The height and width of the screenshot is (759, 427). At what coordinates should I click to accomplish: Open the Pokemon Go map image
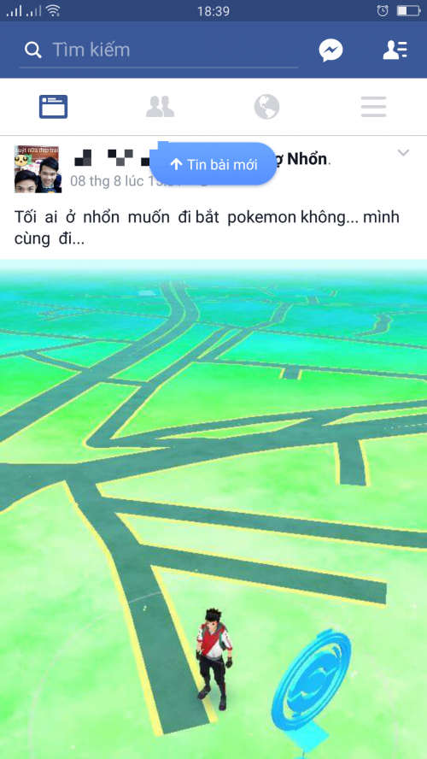click(213, 509)
